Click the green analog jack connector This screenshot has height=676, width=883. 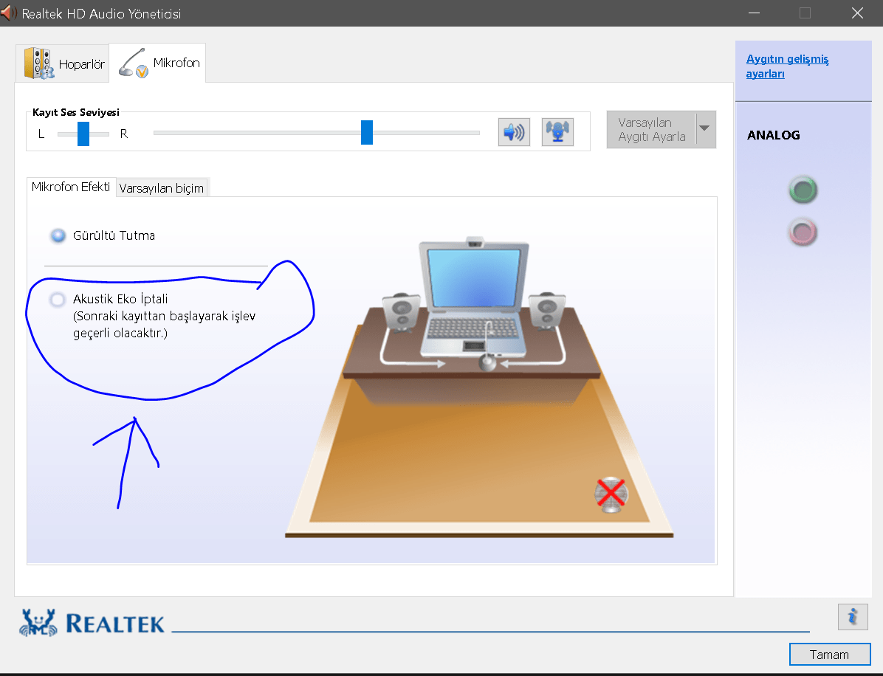pyautogui.click(x=803, y=190)
